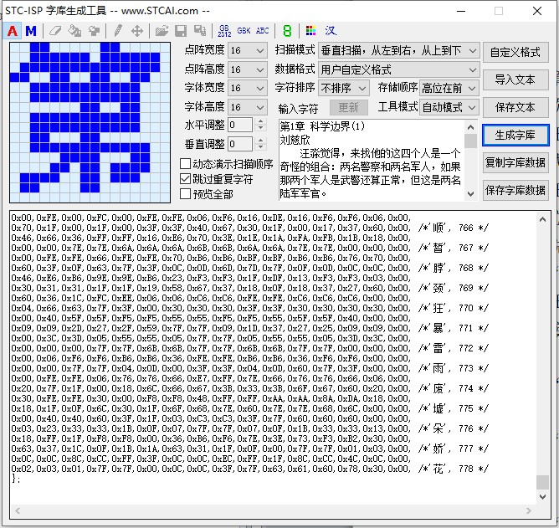Open 字体宽度 dropdown
The height and width of the screenshot is (528, 559).
tap(248, 88)
